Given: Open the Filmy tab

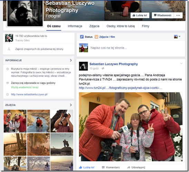Looking at the screenshot, I should pyautogui.click(x=146, y=26).
